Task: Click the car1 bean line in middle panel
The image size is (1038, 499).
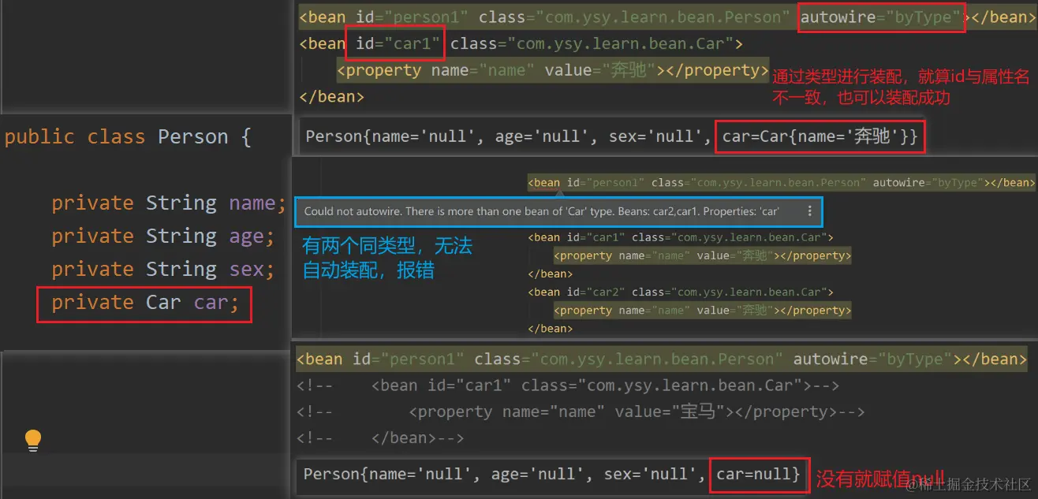Action: click(681, 237)
